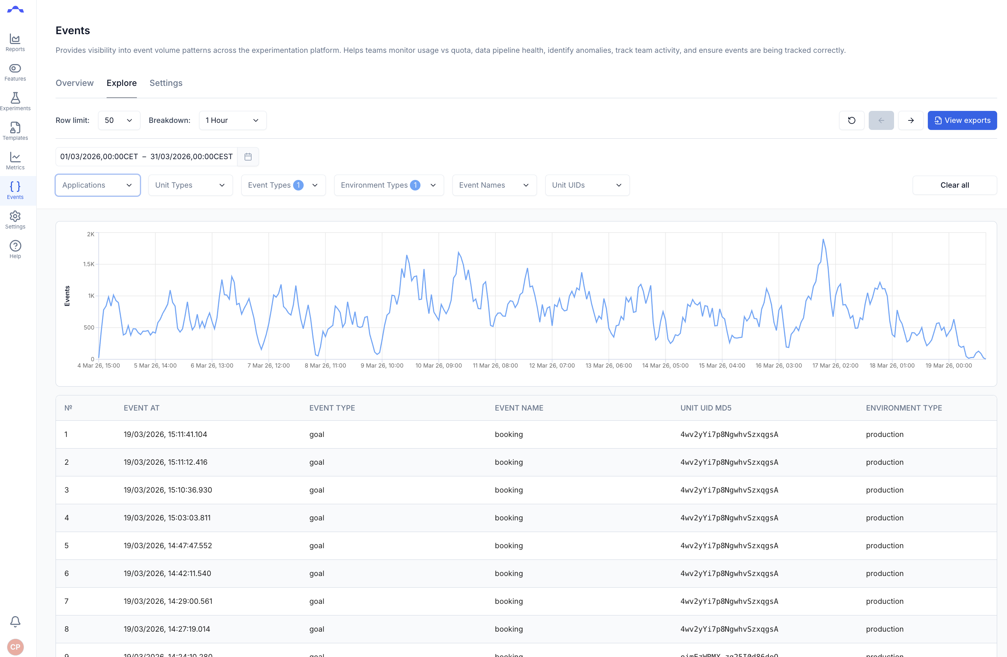Click 'goal' event type in row 2

click(x=316, y=462)
